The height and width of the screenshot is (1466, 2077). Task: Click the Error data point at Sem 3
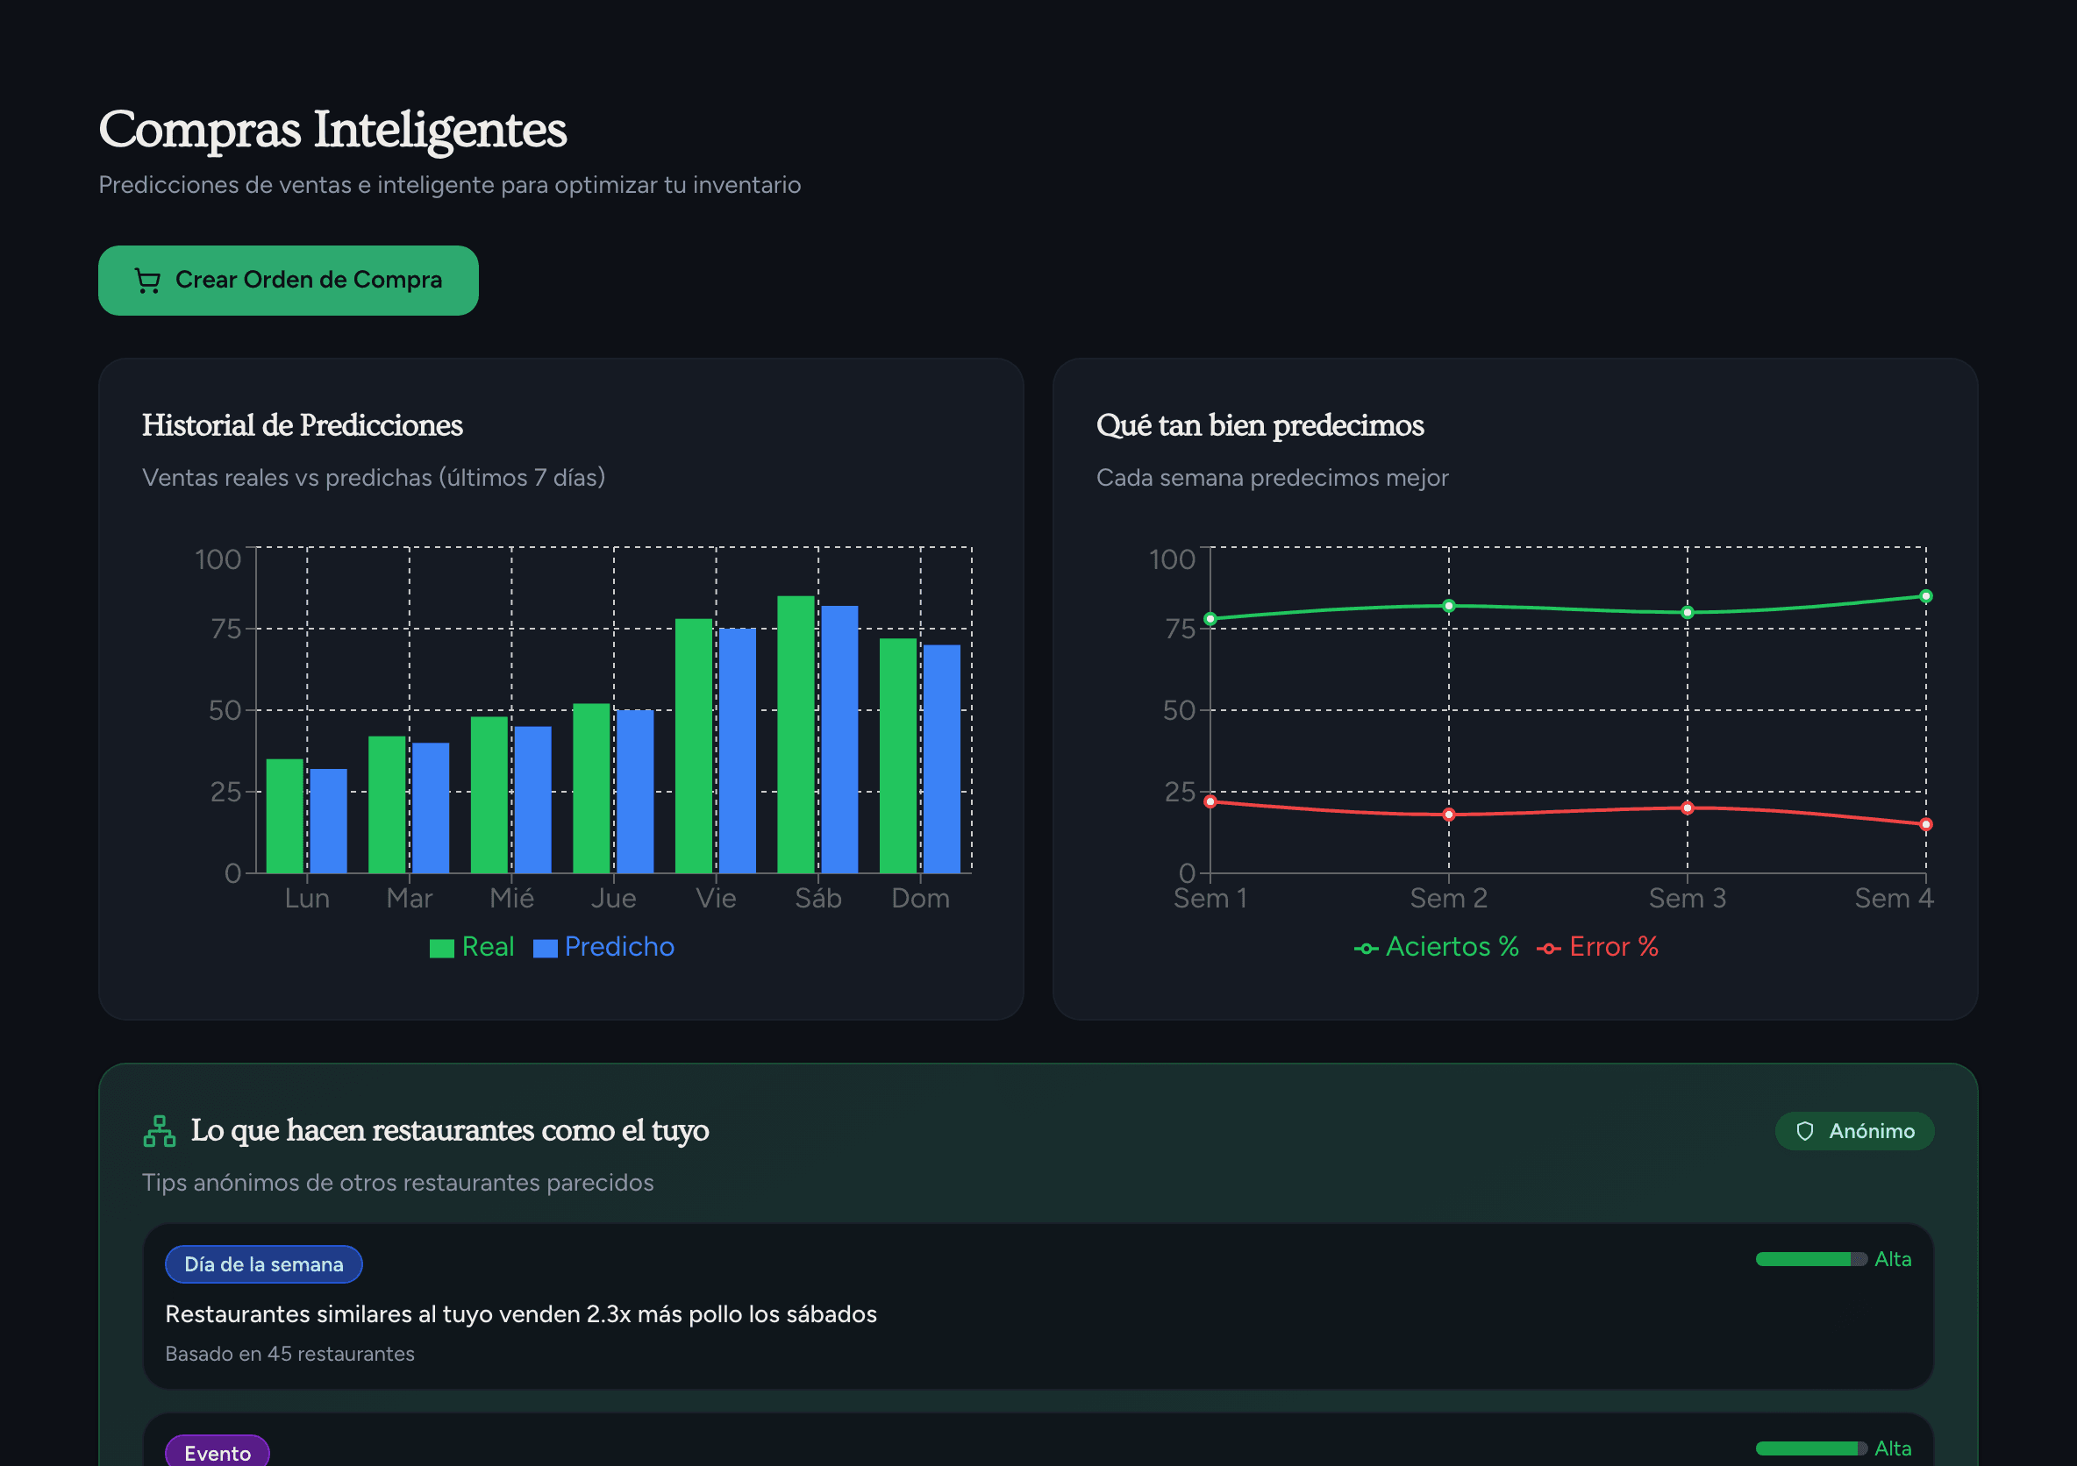tap(1687, 808)
